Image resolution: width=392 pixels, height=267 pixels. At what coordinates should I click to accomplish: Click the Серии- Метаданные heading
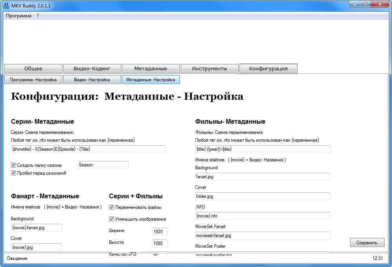point(42,121)
